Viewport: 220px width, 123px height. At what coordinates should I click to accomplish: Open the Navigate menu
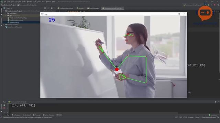[18, 2]
